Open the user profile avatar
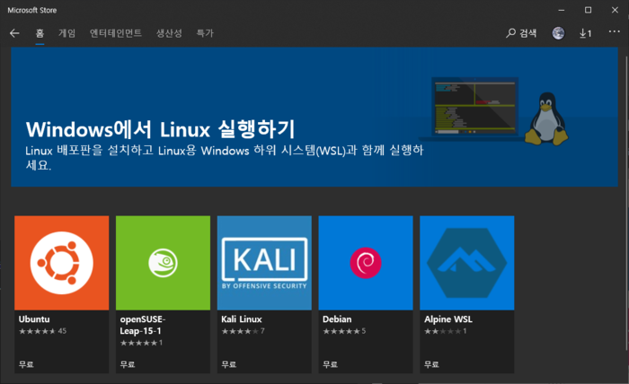This screenshot has width=629, height=384. click(558, 33)
